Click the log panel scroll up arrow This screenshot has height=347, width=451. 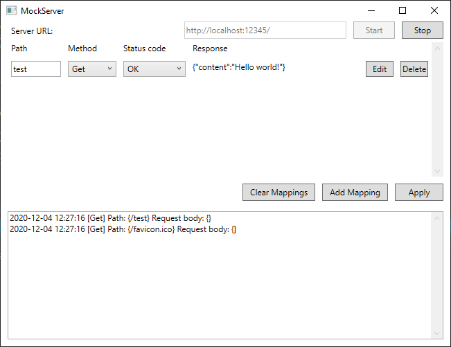pos(436,219)
